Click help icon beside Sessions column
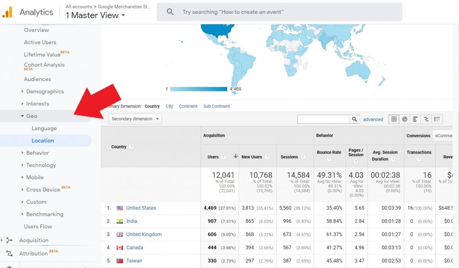Image resolution: width=459 pixels, height=268 pixels. [303, 157]
